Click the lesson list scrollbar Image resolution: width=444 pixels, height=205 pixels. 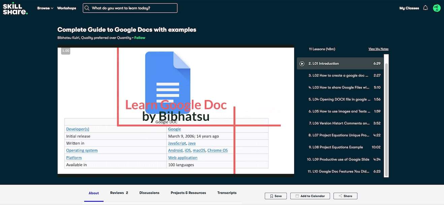pos(386,120)
